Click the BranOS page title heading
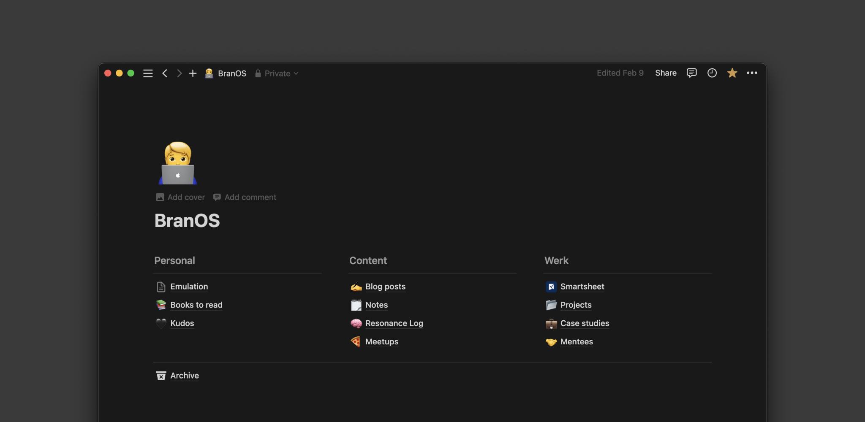 [x=187, y=221]
